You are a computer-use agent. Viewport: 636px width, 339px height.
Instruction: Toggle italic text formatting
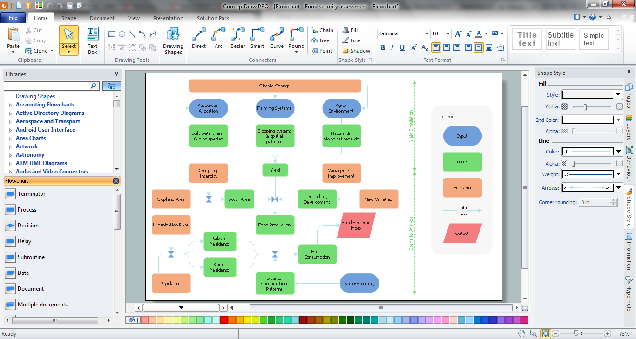392,47
